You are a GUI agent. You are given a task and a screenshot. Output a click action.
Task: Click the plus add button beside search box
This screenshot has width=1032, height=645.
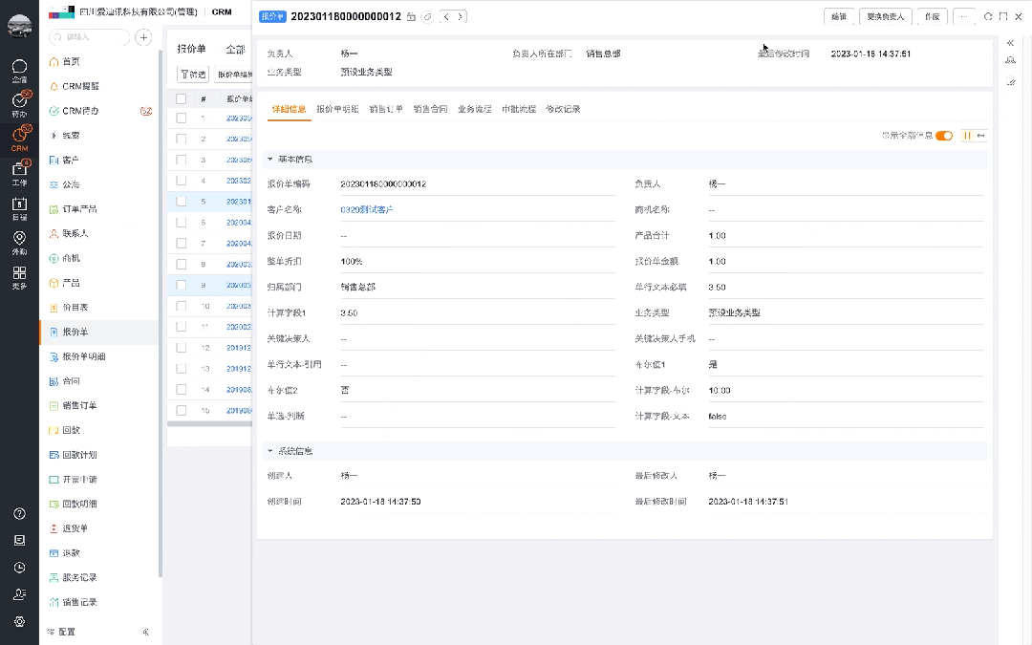click(143, 37)
